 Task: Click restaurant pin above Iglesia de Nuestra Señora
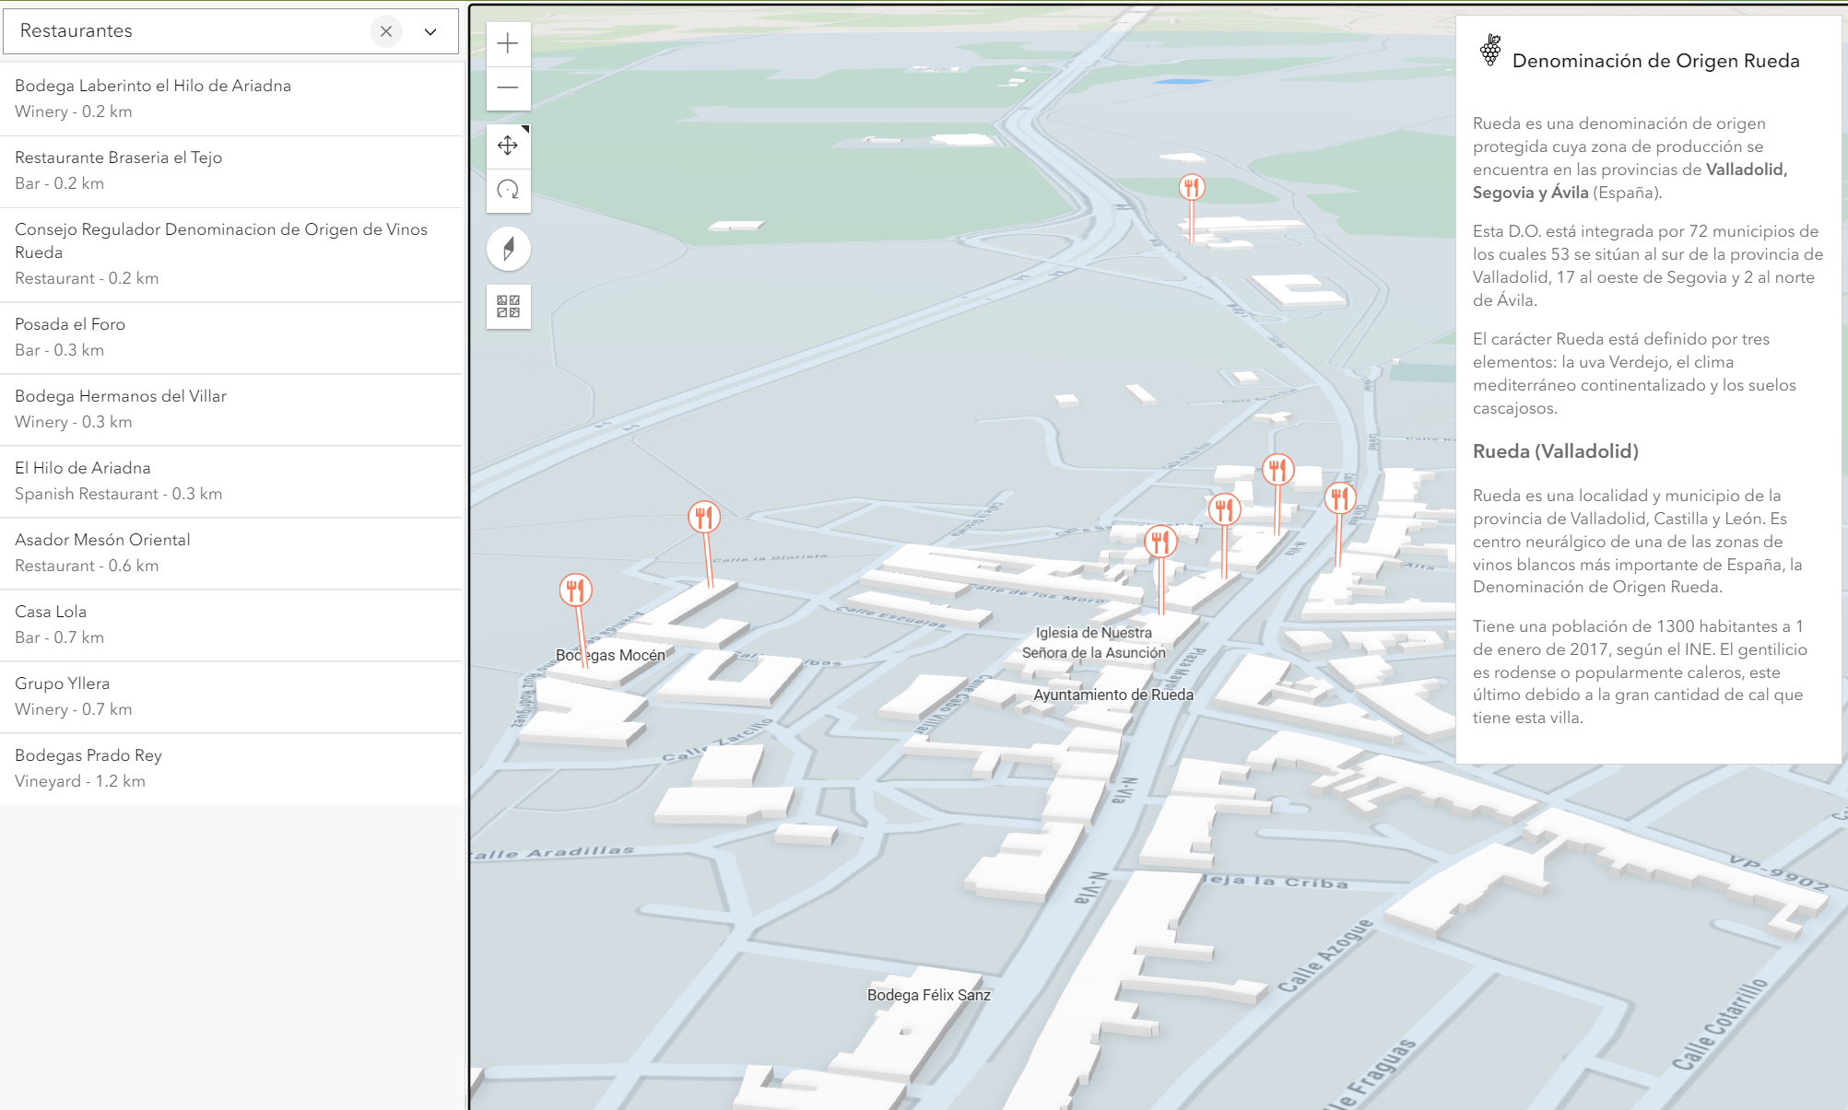click(1160, 542)
